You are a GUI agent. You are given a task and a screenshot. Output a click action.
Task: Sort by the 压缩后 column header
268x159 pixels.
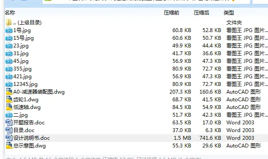point(202,13)
